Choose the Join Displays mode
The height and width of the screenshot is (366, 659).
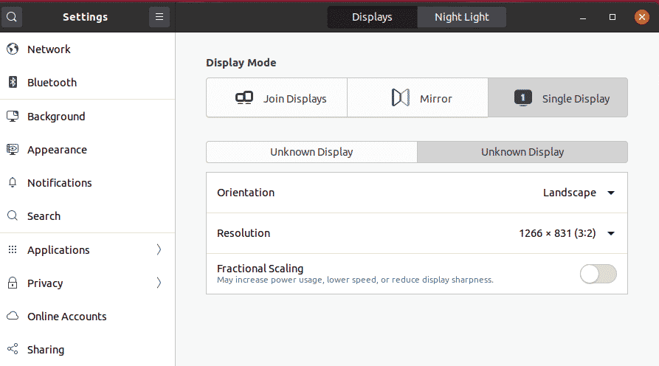(277, 98)
